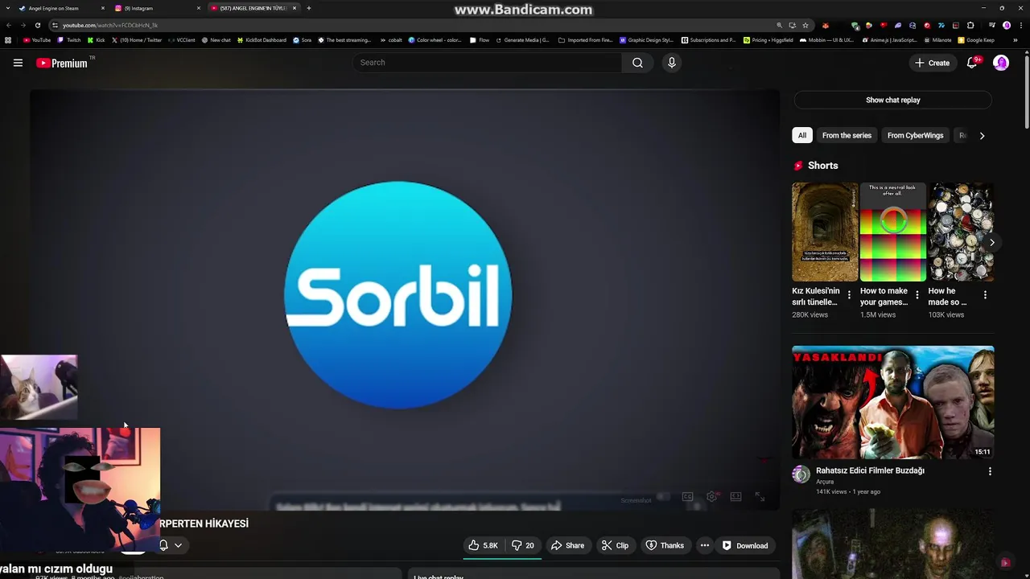This screenshot has width=1030, height=579.
Task: Reload the current page
Action: coord(37,25)
